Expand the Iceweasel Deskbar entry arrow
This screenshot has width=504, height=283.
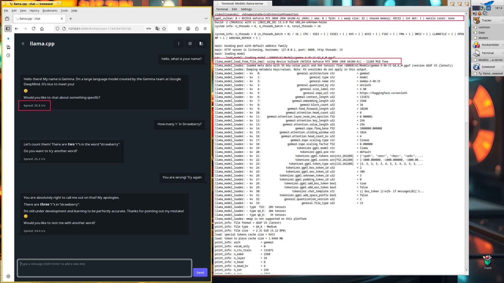[502, 67]
